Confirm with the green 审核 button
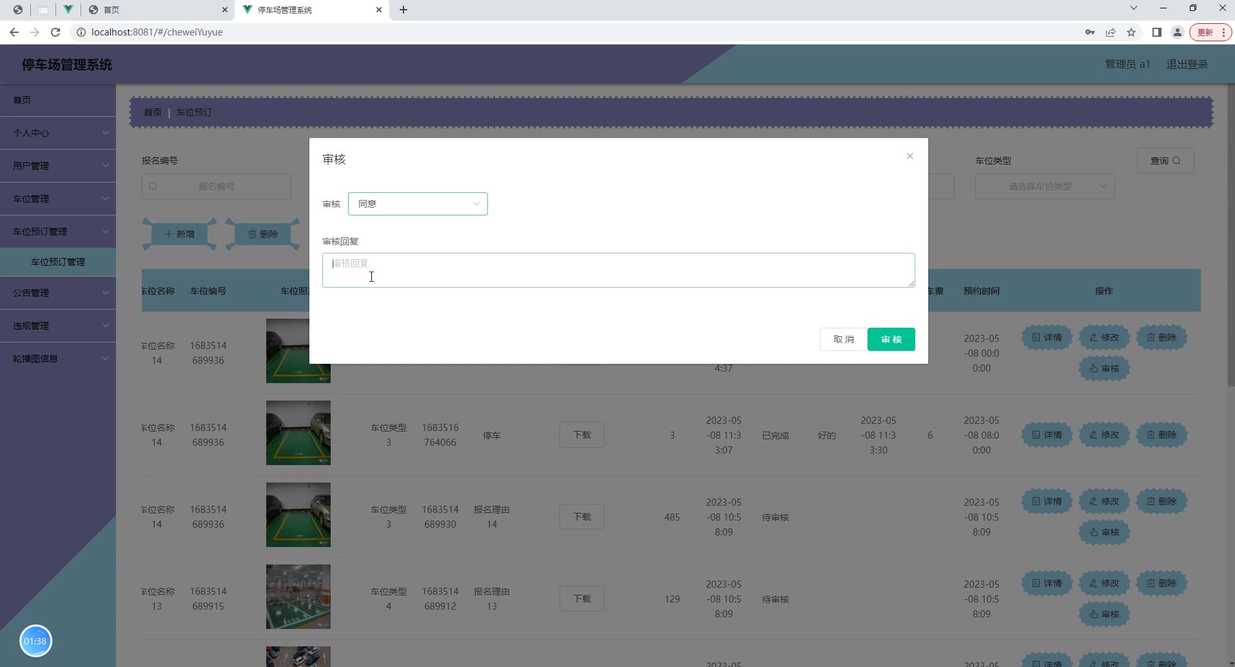Screen dimensions: 1235x667 891,339
